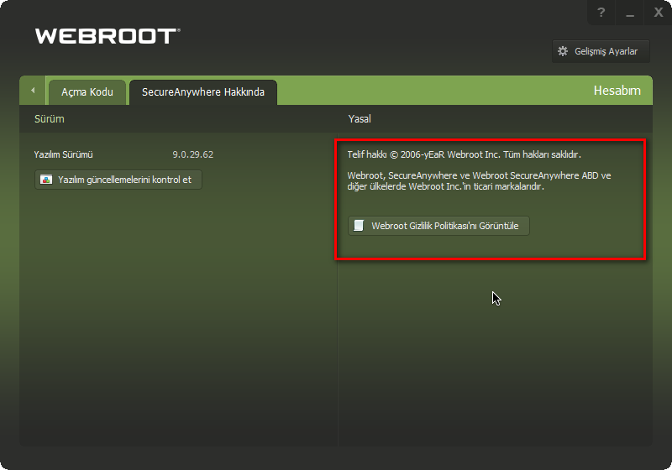Select the version number 9.0.29.62
The image size is (672, 470).
coord(193,154)
